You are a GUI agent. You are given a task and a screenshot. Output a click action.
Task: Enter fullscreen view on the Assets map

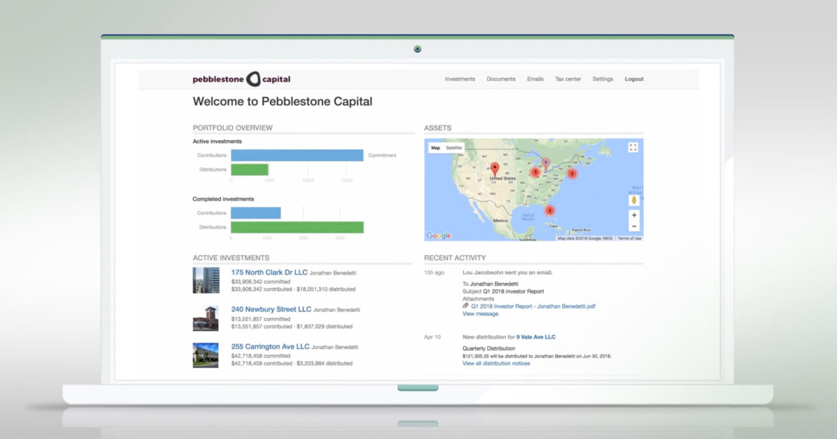pos(633,148)
